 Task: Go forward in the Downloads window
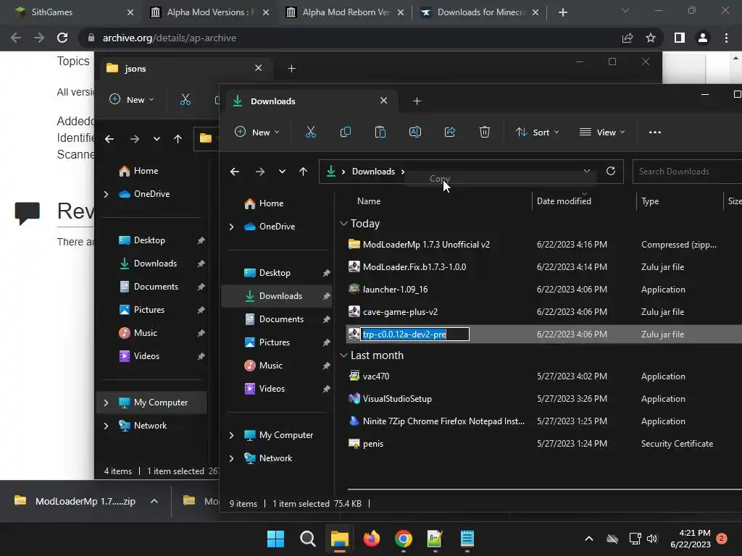pos(260,172)
